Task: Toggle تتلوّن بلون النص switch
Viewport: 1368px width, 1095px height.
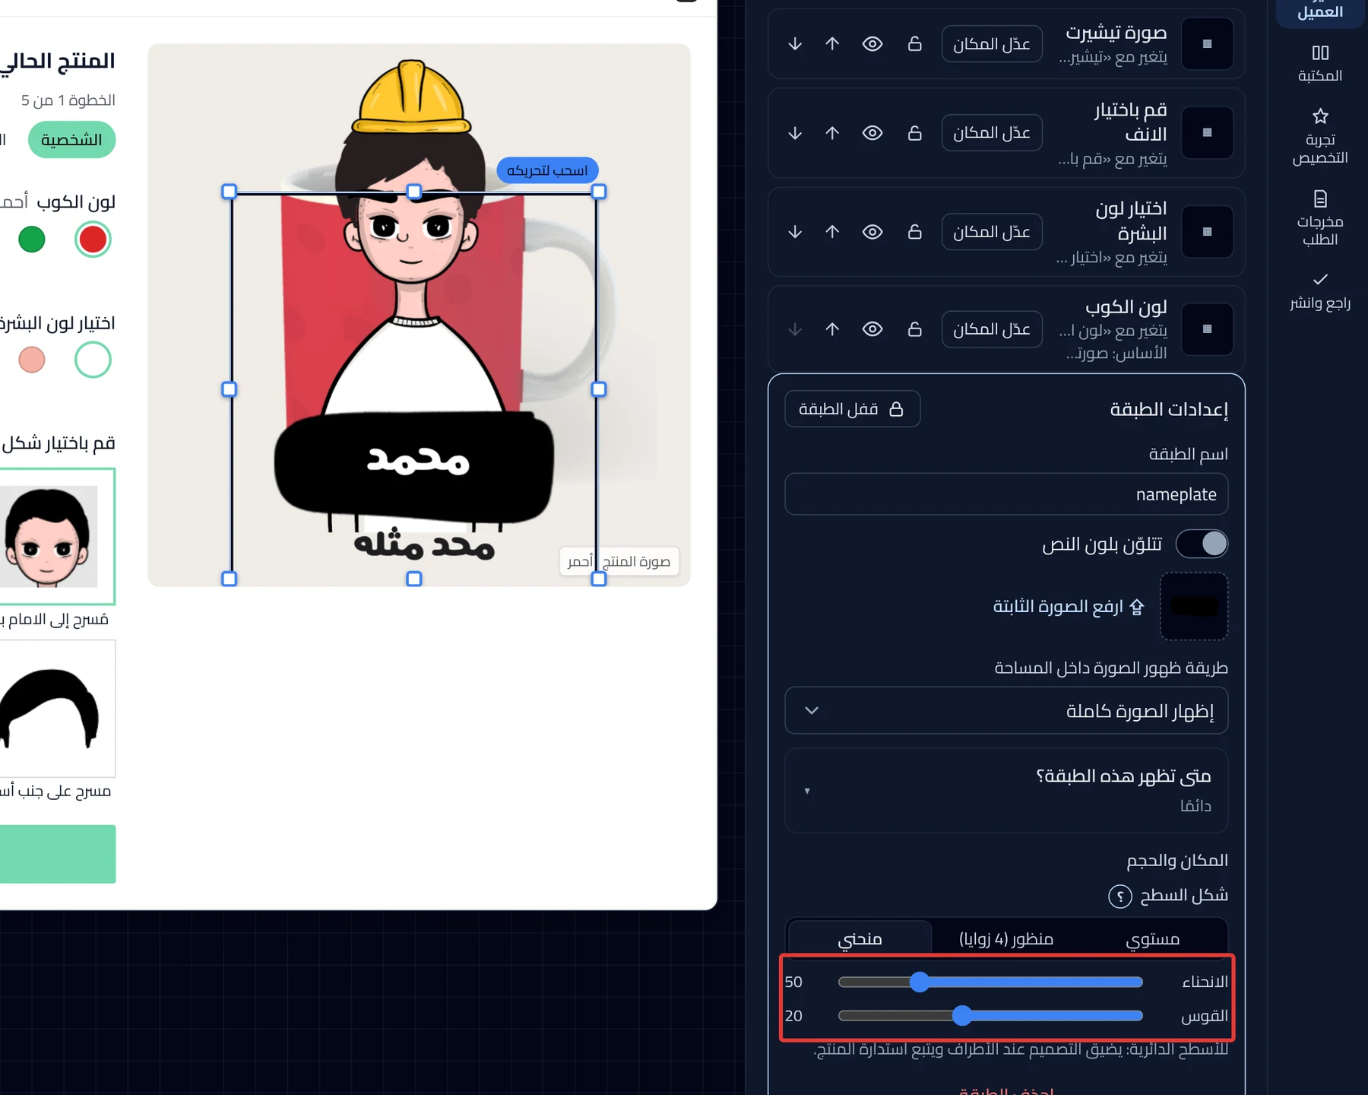Action: coord(1202,544)
